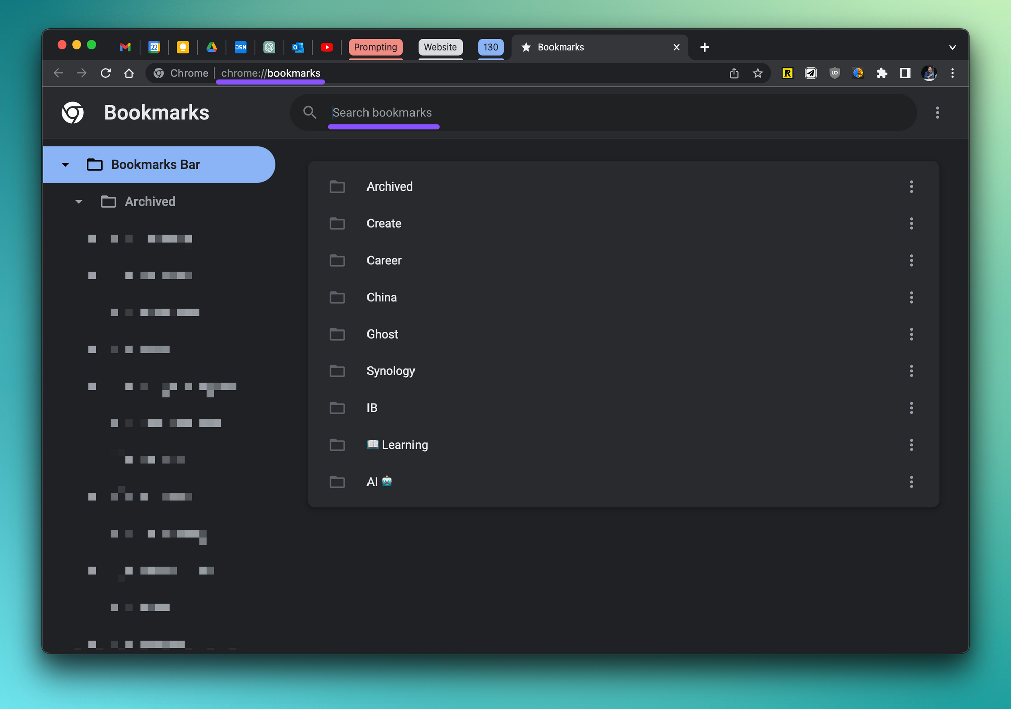Open the pinned Gmail tab
Image resolution: width=1011 pixels, height=709 pixels.
125,47
